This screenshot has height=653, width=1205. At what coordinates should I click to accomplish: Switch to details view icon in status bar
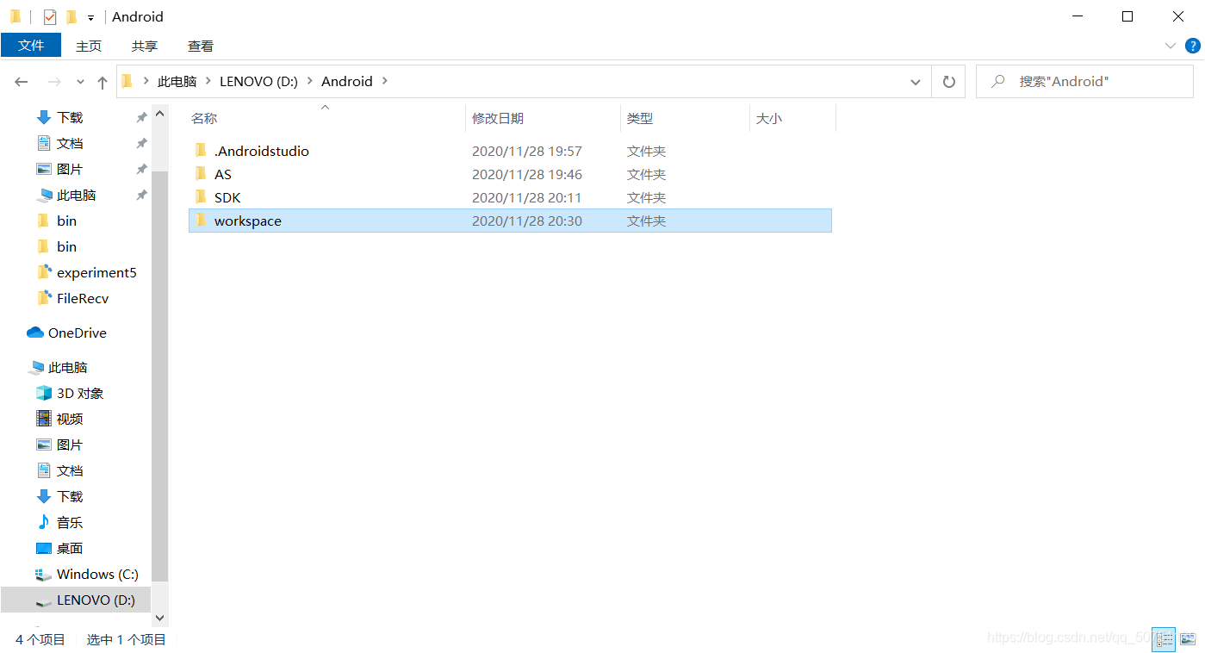[x=1164, y=639]
